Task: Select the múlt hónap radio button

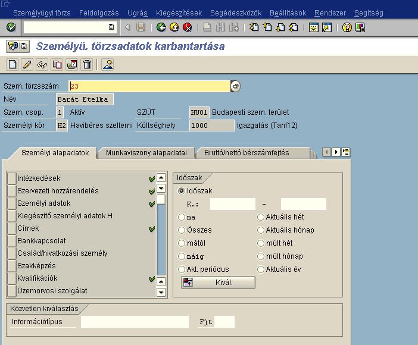Action: click(260, 256)
